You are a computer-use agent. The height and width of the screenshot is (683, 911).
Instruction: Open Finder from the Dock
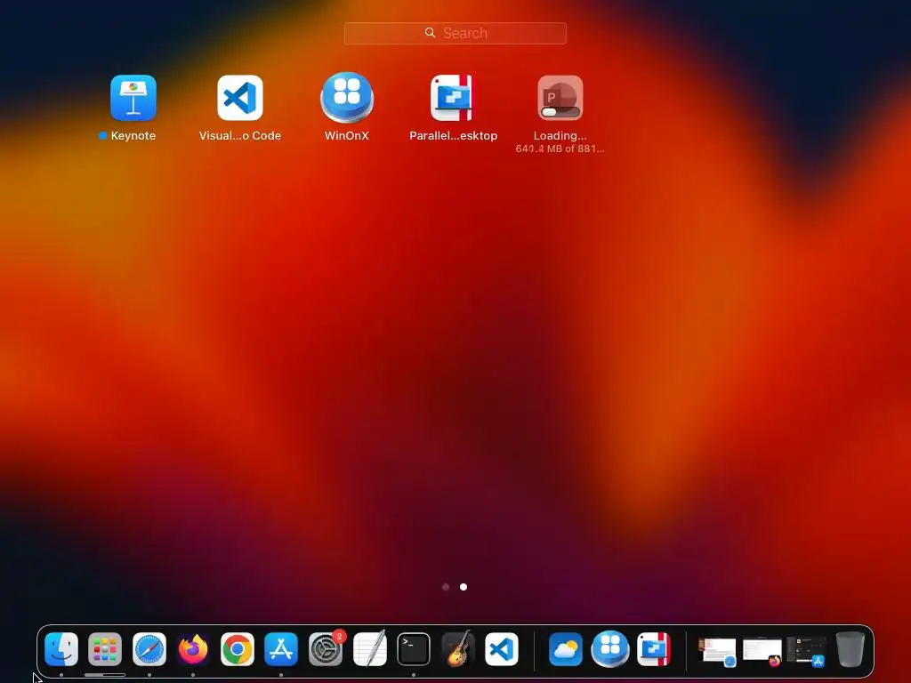[61, 648]
